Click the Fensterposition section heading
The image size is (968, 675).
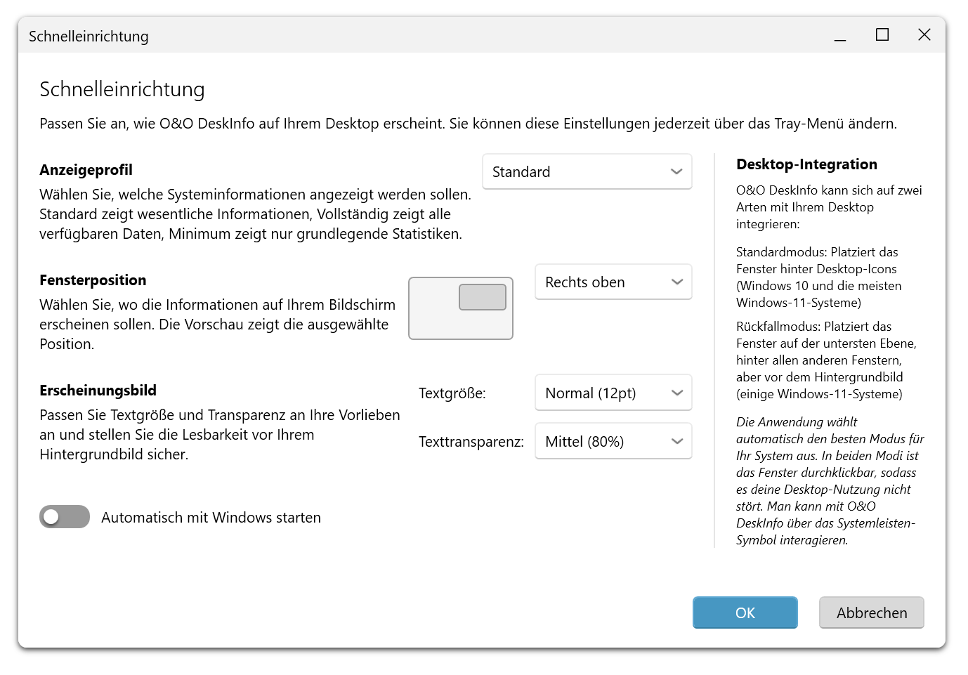pos(93,280)
